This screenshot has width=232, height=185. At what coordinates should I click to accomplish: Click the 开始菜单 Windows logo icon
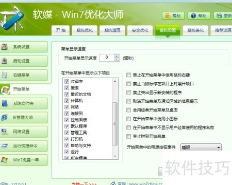tap(5, 89)
